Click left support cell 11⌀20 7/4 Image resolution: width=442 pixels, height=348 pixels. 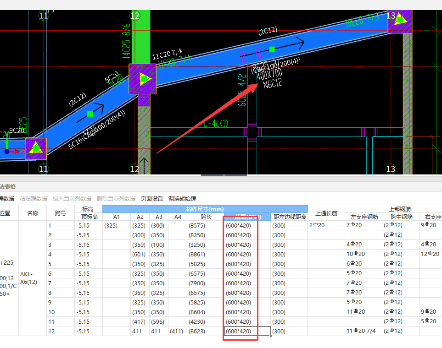pos(364,331)
